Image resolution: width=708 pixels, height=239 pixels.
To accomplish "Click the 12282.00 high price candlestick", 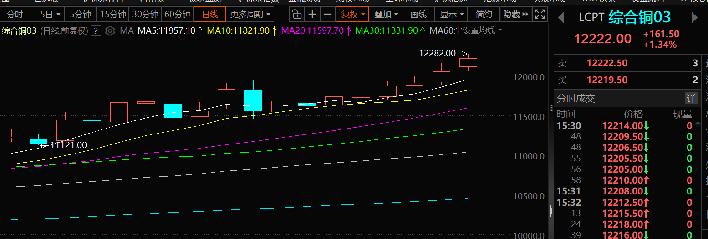I will coord(468,62).
